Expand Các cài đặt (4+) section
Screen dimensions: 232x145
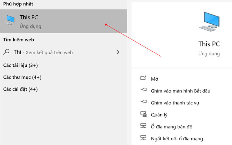(21, 89)
